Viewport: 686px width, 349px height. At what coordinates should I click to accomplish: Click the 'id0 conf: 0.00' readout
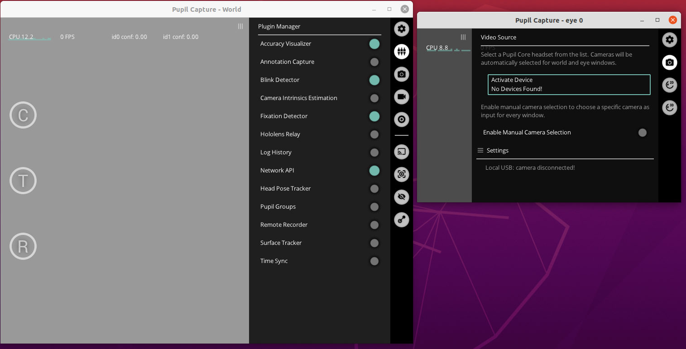tap(130, 37)
